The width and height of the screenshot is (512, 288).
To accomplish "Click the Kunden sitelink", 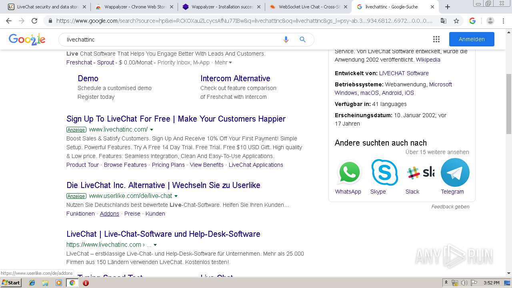I will click(155, 214).
